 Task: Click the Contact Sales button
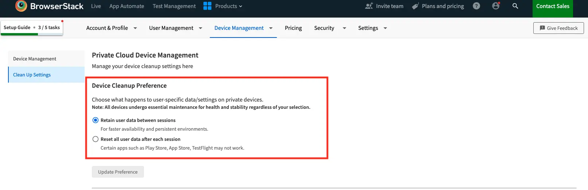click(x=552, y=7)
